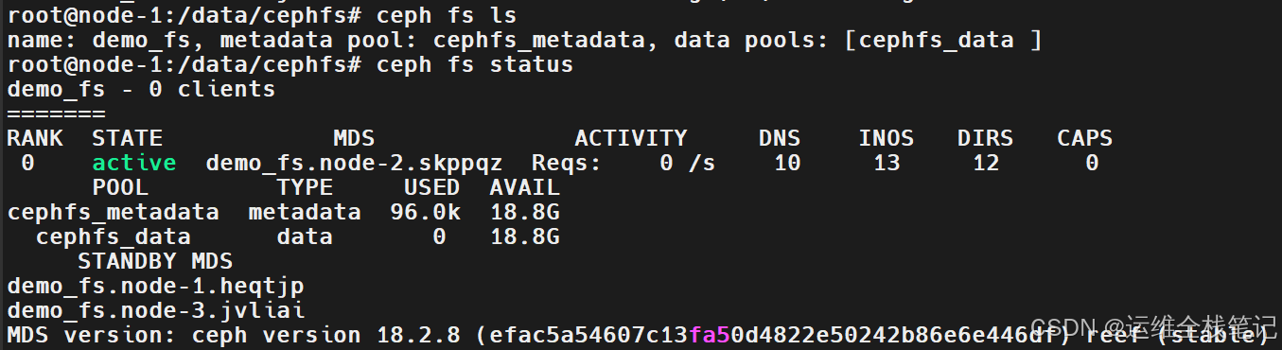This screenshot has width=1282, height=350.
Task: Click the 96.0k used value
Action: [425, 212]
